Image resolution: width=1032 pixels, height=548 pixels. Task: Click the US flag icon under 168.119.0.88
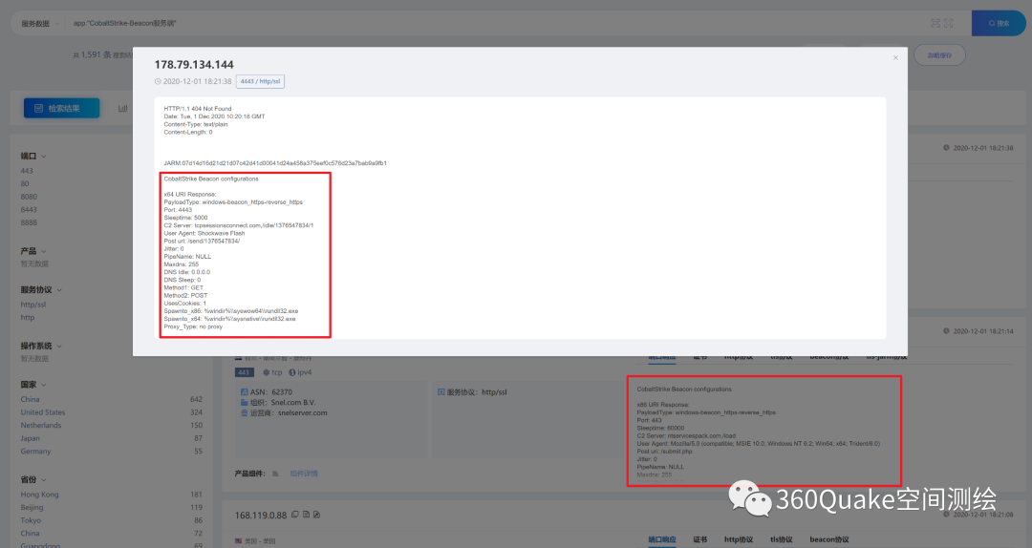pos(238,540)
